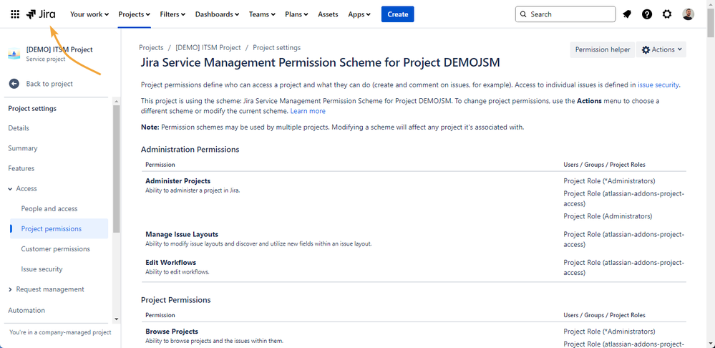This screenshot has width=715, height=348.
Task: Open Your work dropdown
Action: coord(89,14)
